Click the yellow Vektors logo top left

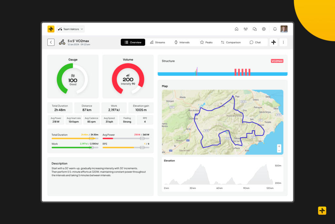tap(51, 29)
